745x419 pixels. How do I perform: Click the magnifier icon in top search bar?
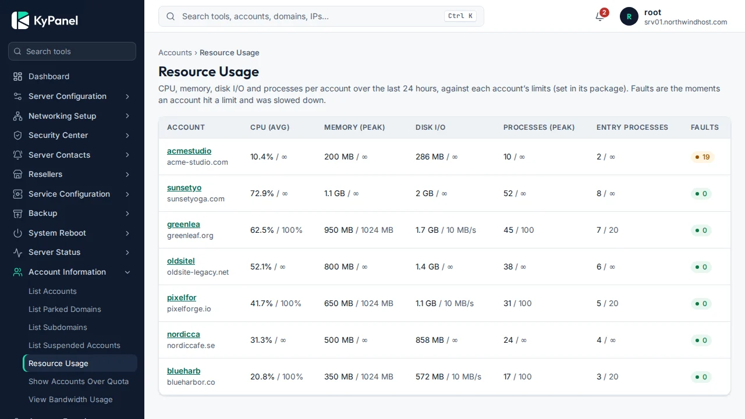[171, 16]
